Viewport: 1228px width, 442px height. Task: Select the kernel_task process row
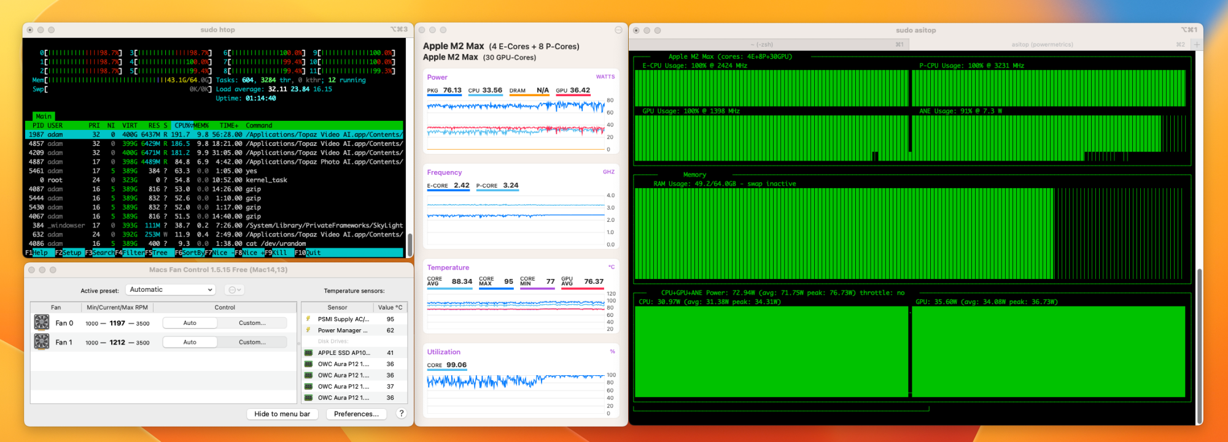click(214, 180)
